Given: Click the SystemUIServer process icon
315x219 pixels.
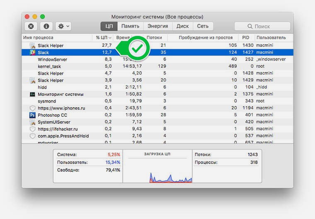Looking at the screenshot, I should (x=32, y=122).
